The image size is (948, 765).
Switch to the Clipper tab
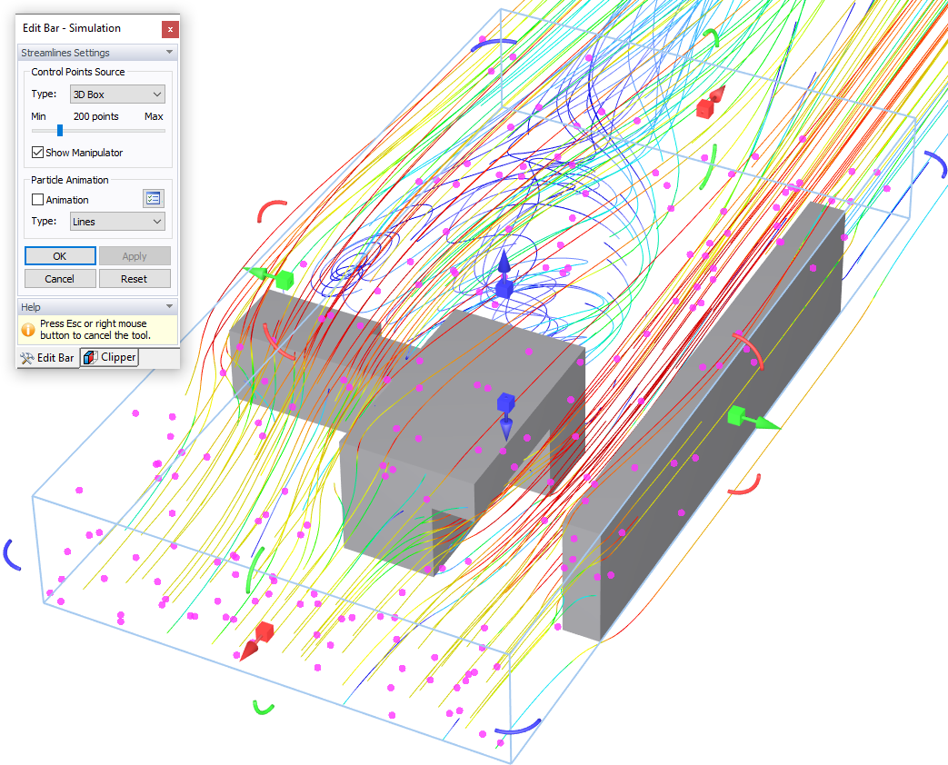[109, 357]
